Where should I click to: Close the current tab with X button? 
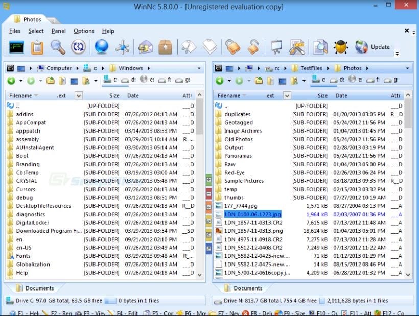(406, 31)
